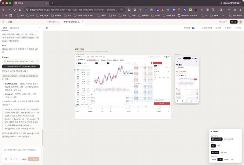Click the user avatar next to Share
This screenshot has height=165, width=244.
pyautogui.click(x=241, y=22)
